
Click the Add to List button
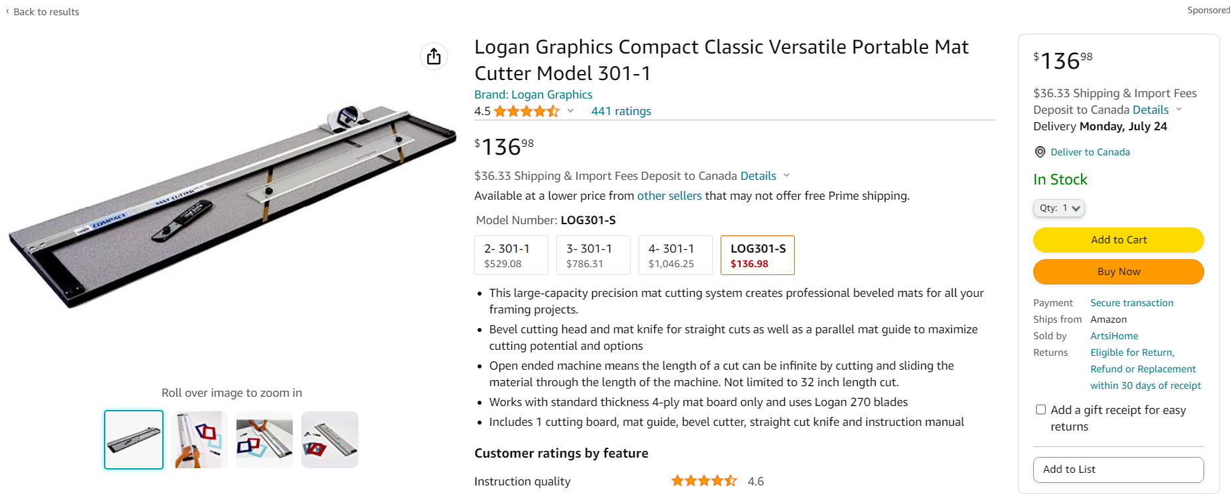point(1118,470)
